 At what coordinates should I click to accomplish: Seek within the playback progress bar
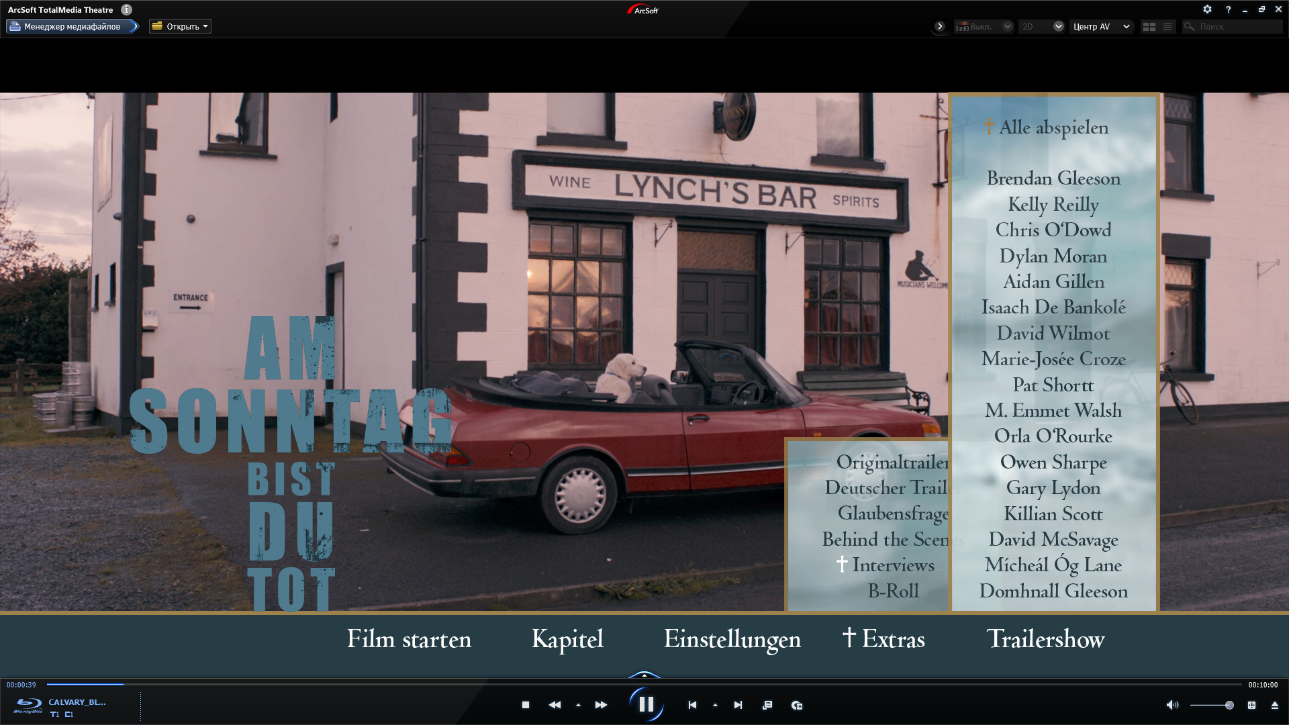pos(644,685)
